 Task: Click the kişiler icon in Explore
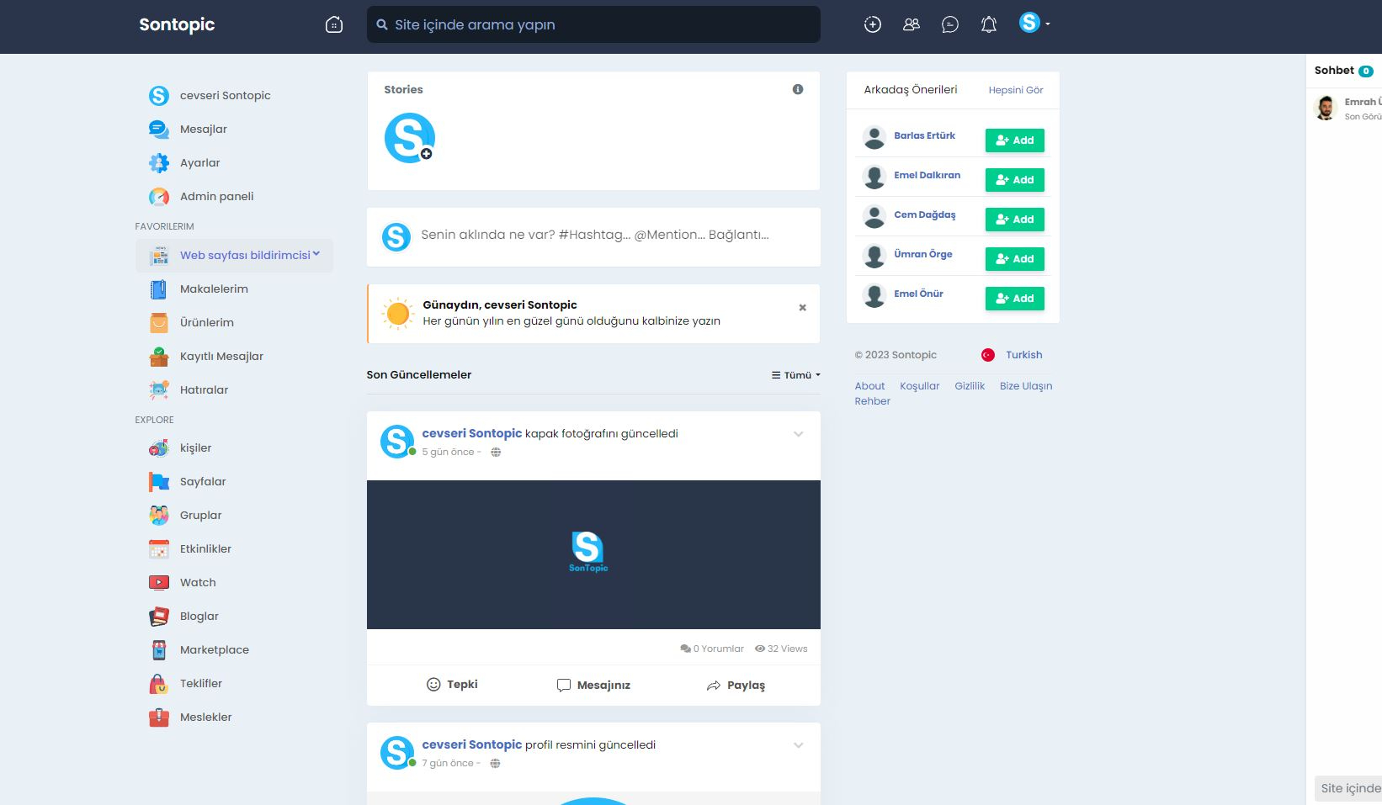point(159,448)
